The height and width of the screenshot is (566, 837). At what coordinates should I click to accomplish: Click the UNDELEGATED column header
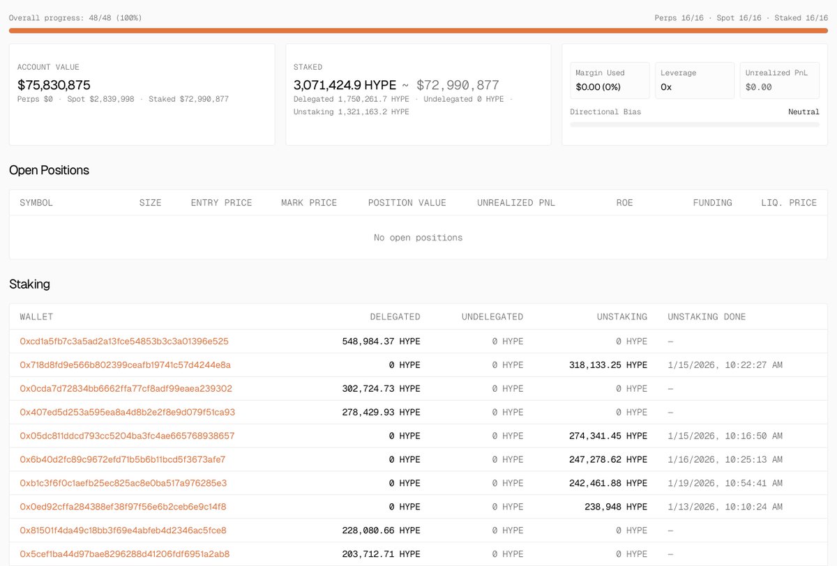tap(492, 317)
